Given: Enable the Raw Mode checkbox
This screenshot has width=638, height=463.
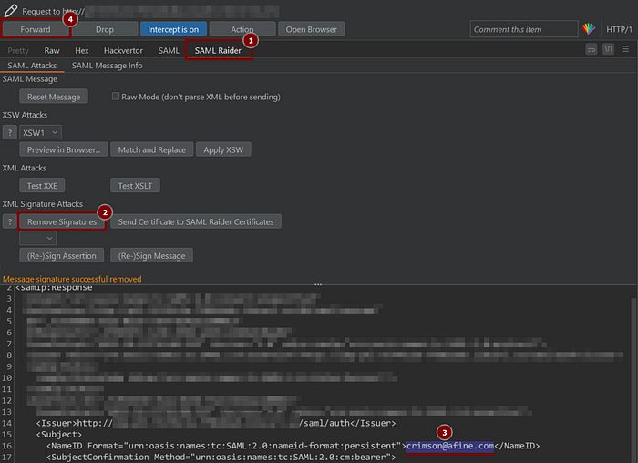Looking at the screenshot, I should (116, 97).
